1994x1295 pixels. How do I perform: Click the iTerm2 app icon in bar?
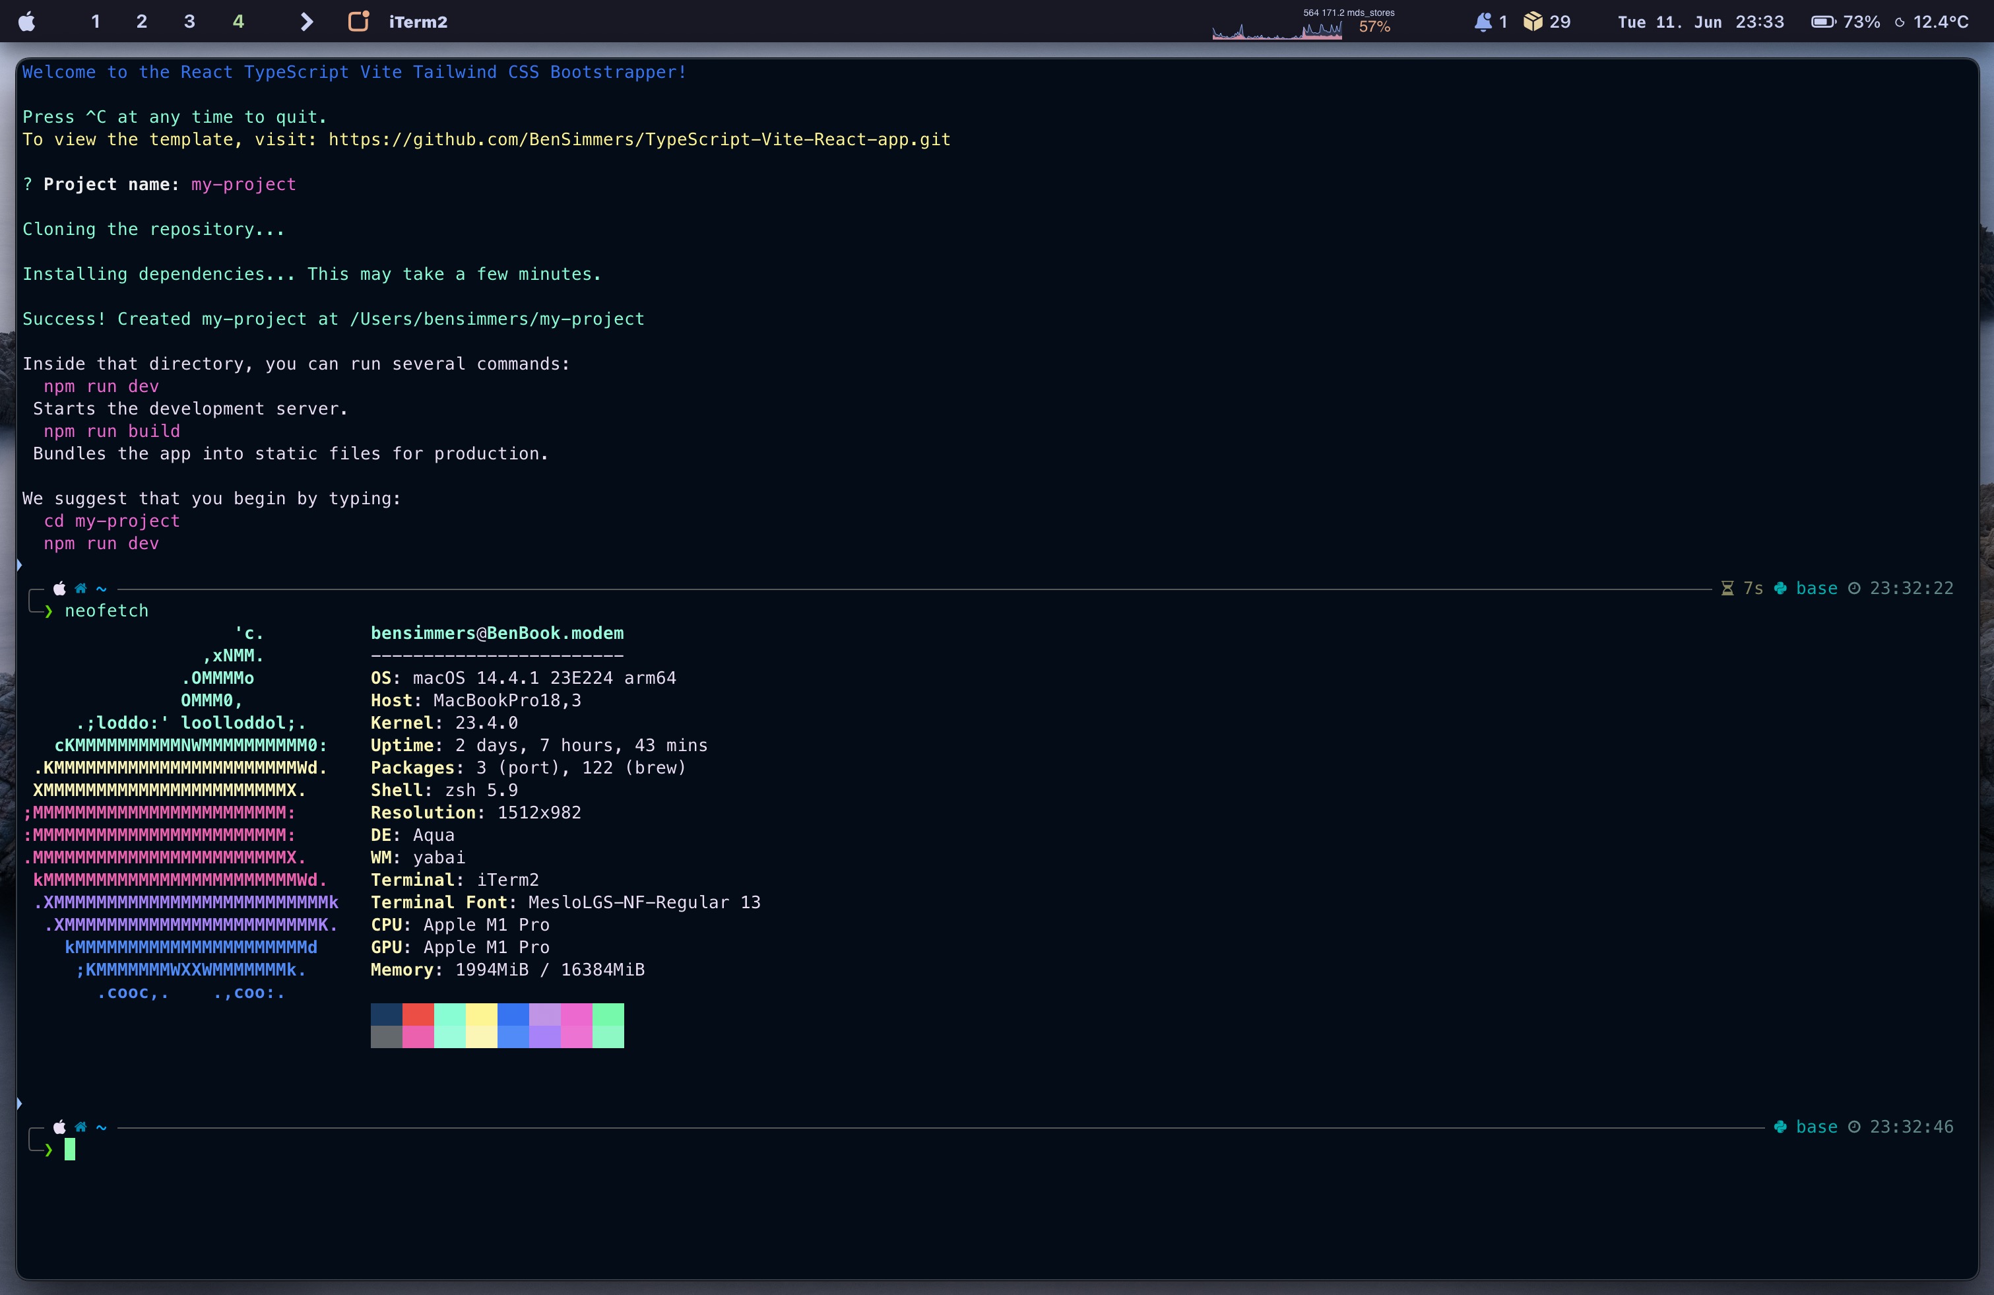(x=358, y=22)
